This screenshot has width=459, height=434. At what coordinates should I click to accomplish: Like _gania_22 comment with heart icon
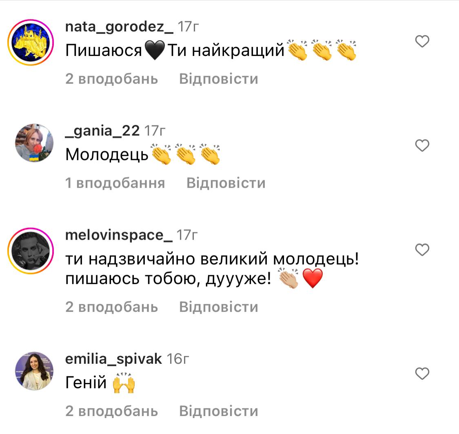[x=422, y=145]
